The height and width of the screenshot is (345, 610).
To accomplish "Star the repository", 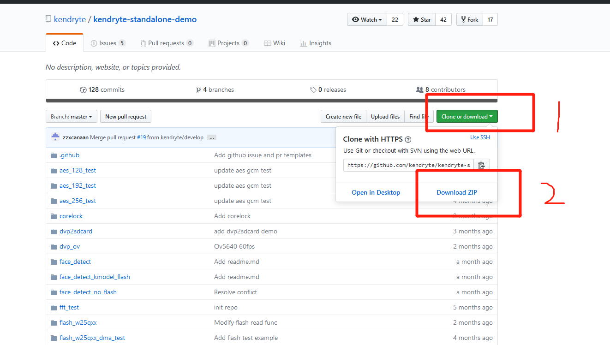I will 422,20.
